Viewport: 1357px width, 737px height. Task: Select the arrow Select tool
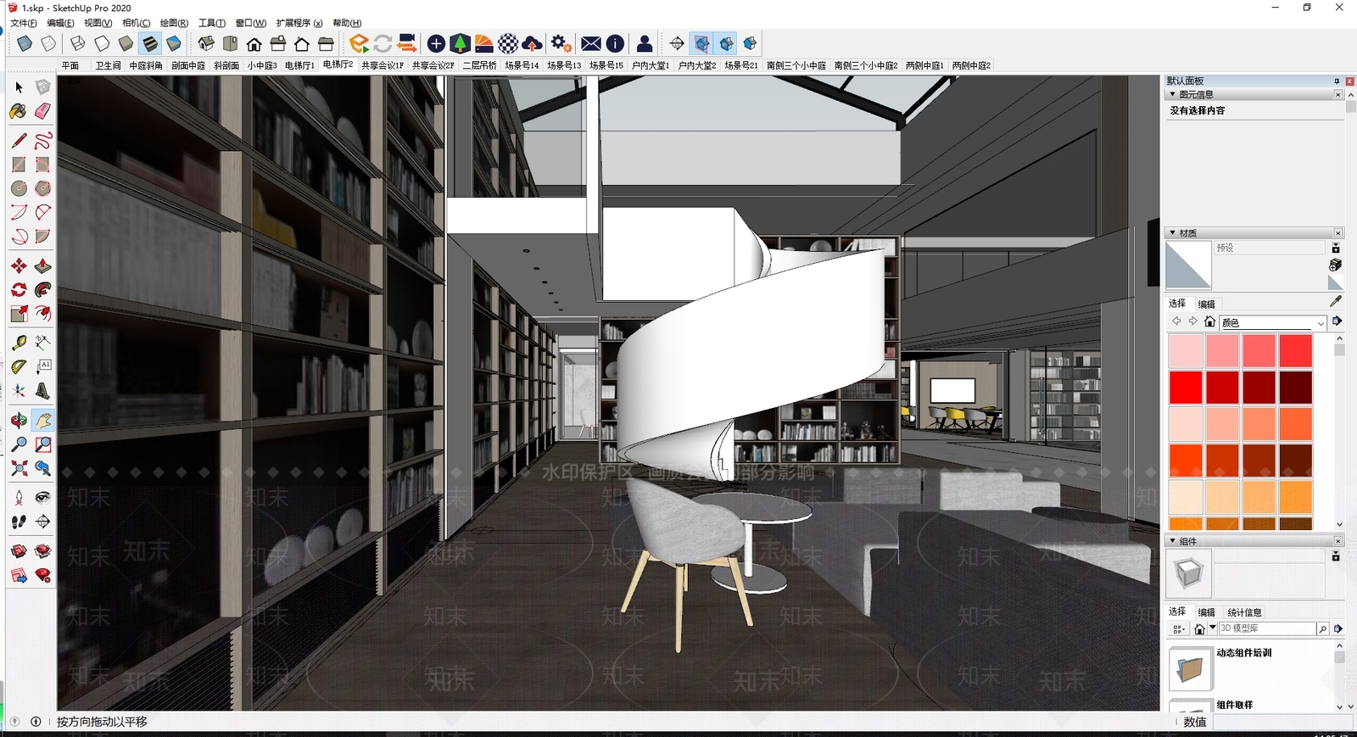(x=19, y=87)
